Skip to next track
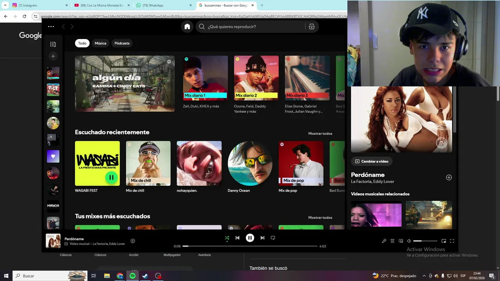 click(x=262, y=238)
